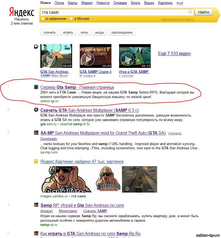Screen dimensions: 221x238
Task: Open the Видео tab
Action: pyautogui.click(x=149, y=3)
